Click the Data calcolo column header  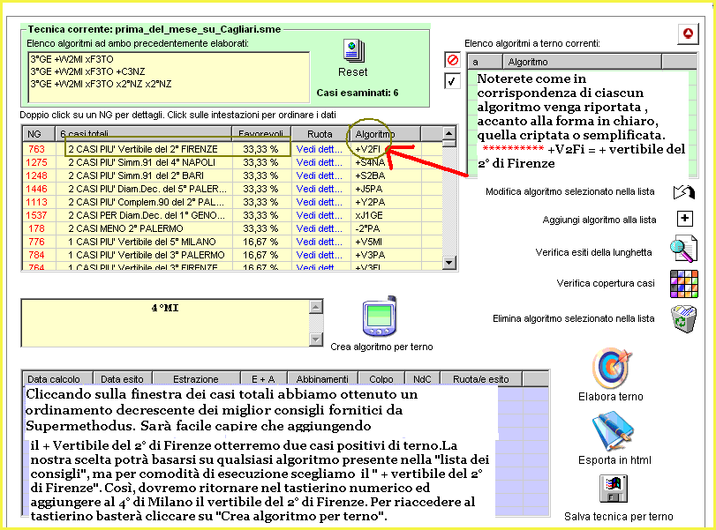(x=57, y=379)
